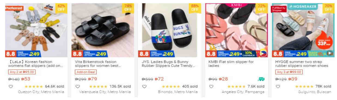View the KMBI flip-flops product image
The image size is (337, 100).
pos(237,30)
